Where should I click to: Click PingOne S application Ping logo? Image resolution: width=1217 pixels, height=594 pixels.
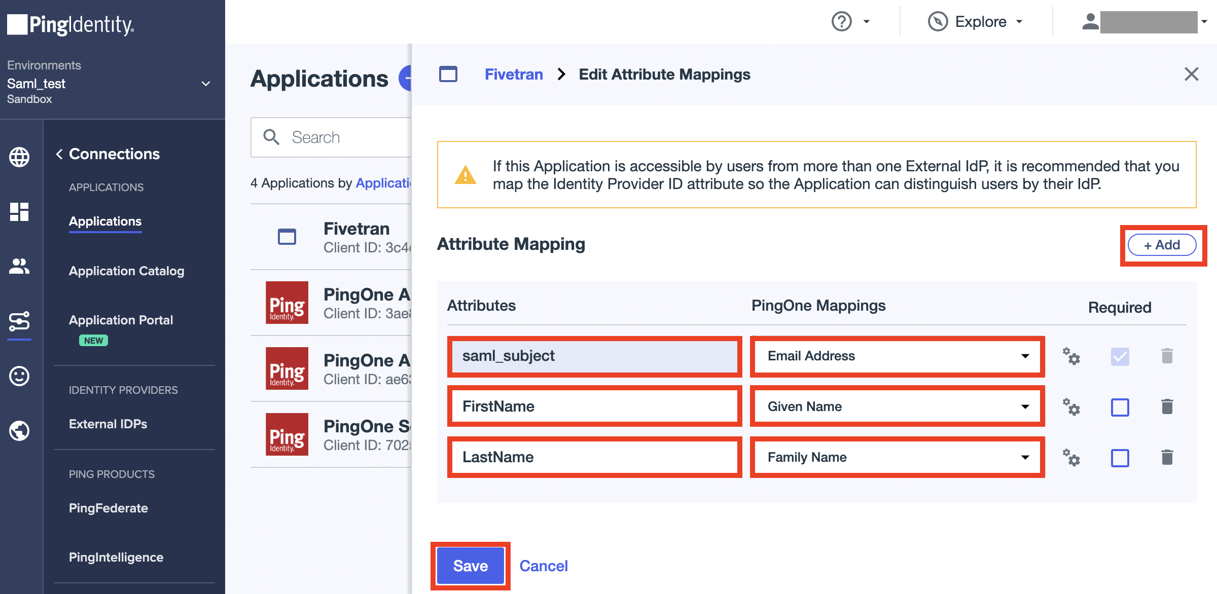(287, 434)
